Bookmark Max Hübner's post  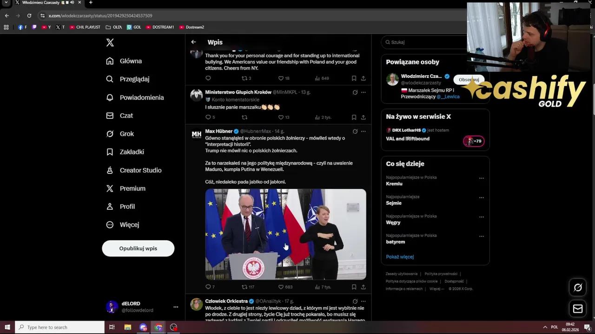pyautogui.click(x=354, y=287)
